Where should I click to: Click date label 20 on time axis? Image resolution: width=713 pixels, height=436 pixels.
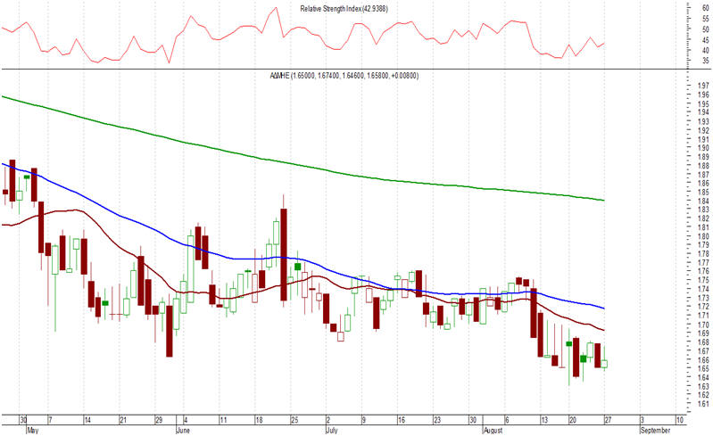[x=573, y=420]
